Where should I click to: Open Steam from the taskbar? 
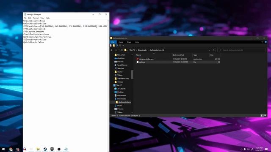coord(45,149)
